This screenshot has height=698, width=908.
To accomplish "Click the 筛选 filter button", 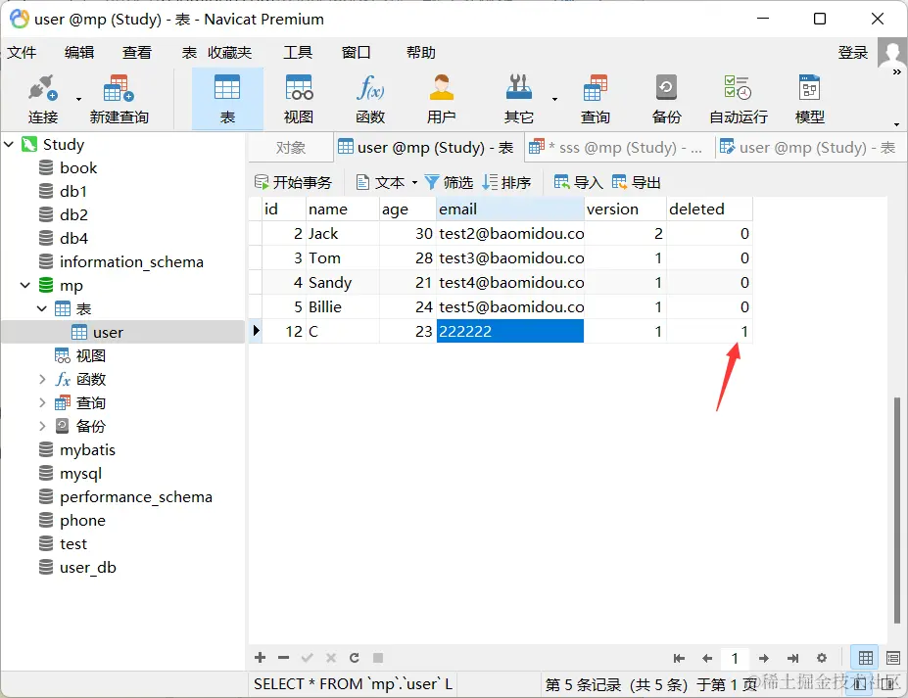I will (449, 182).
